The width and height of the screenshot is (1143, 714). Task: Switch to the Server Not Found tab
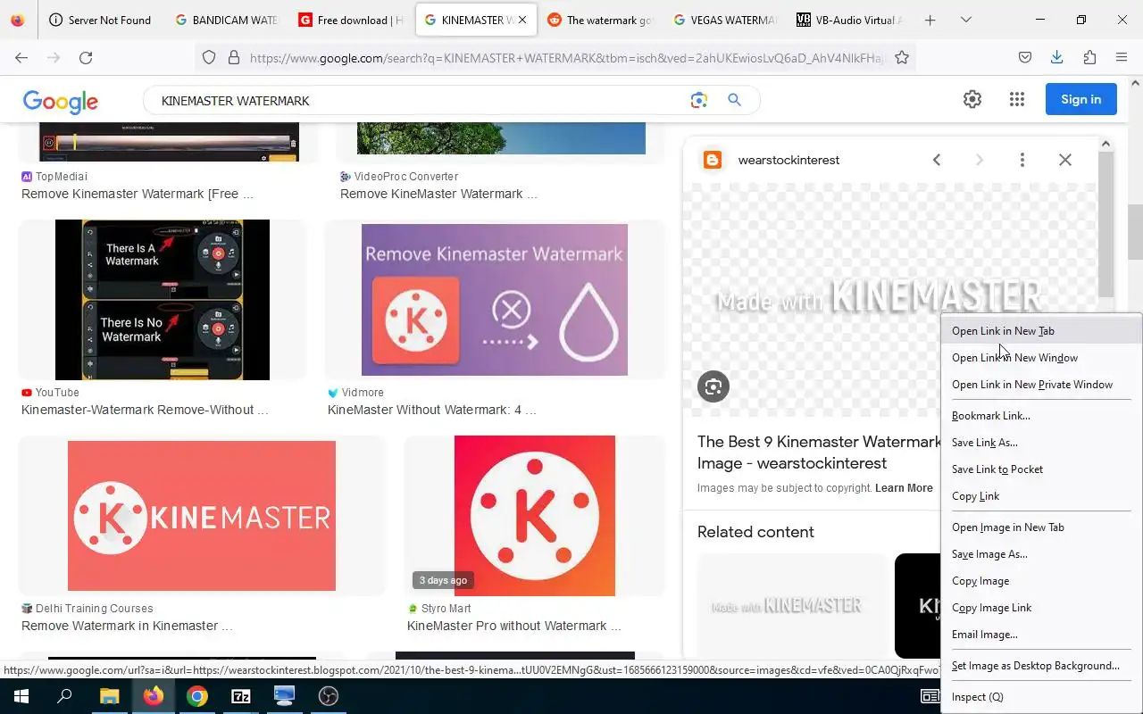tap(100, 20)
